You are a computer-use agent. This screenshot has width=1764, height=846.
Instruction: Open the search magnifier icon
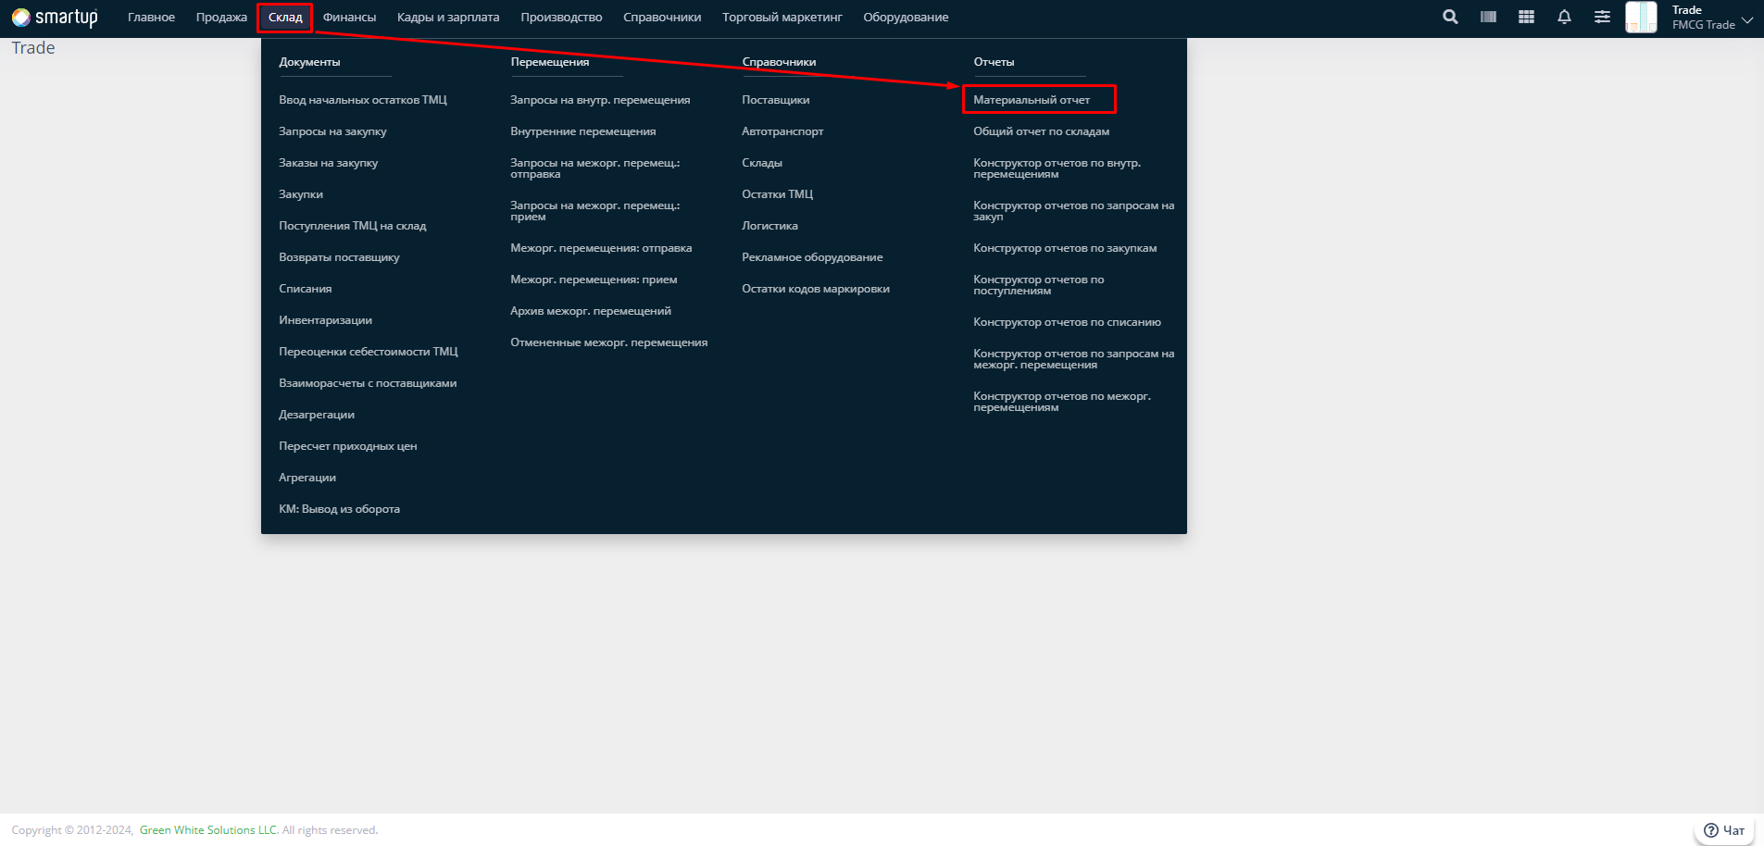[1450, 17]
